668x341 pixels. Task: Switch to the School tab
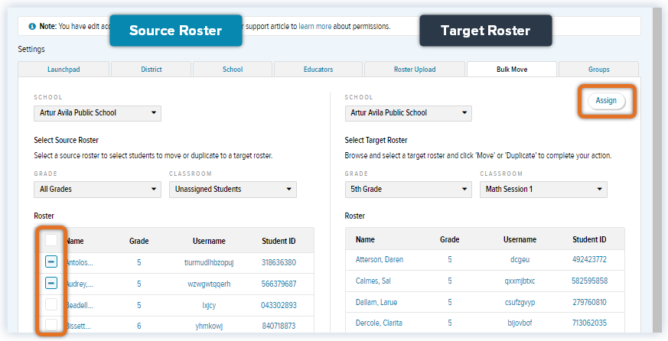(233, 70)
